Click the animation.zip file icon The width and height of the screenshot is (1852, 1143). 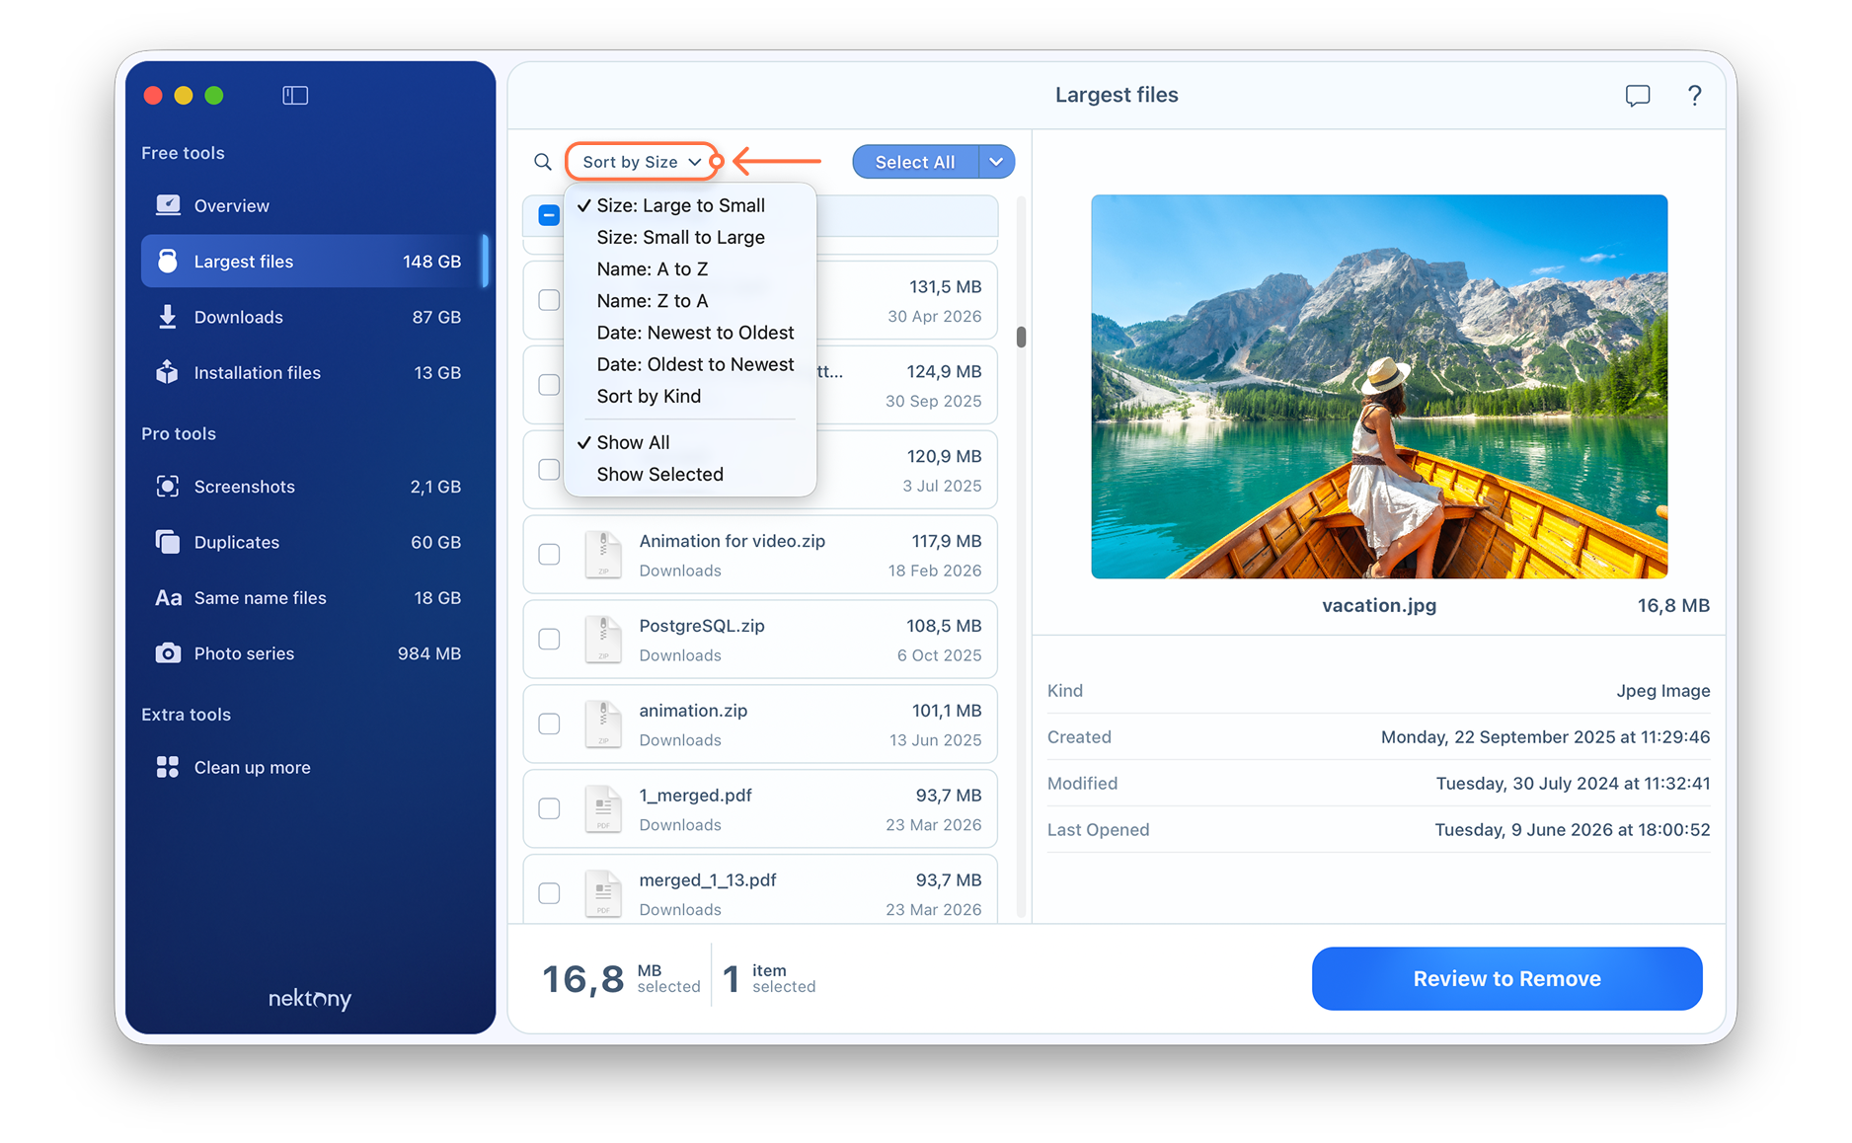point(603,724)
